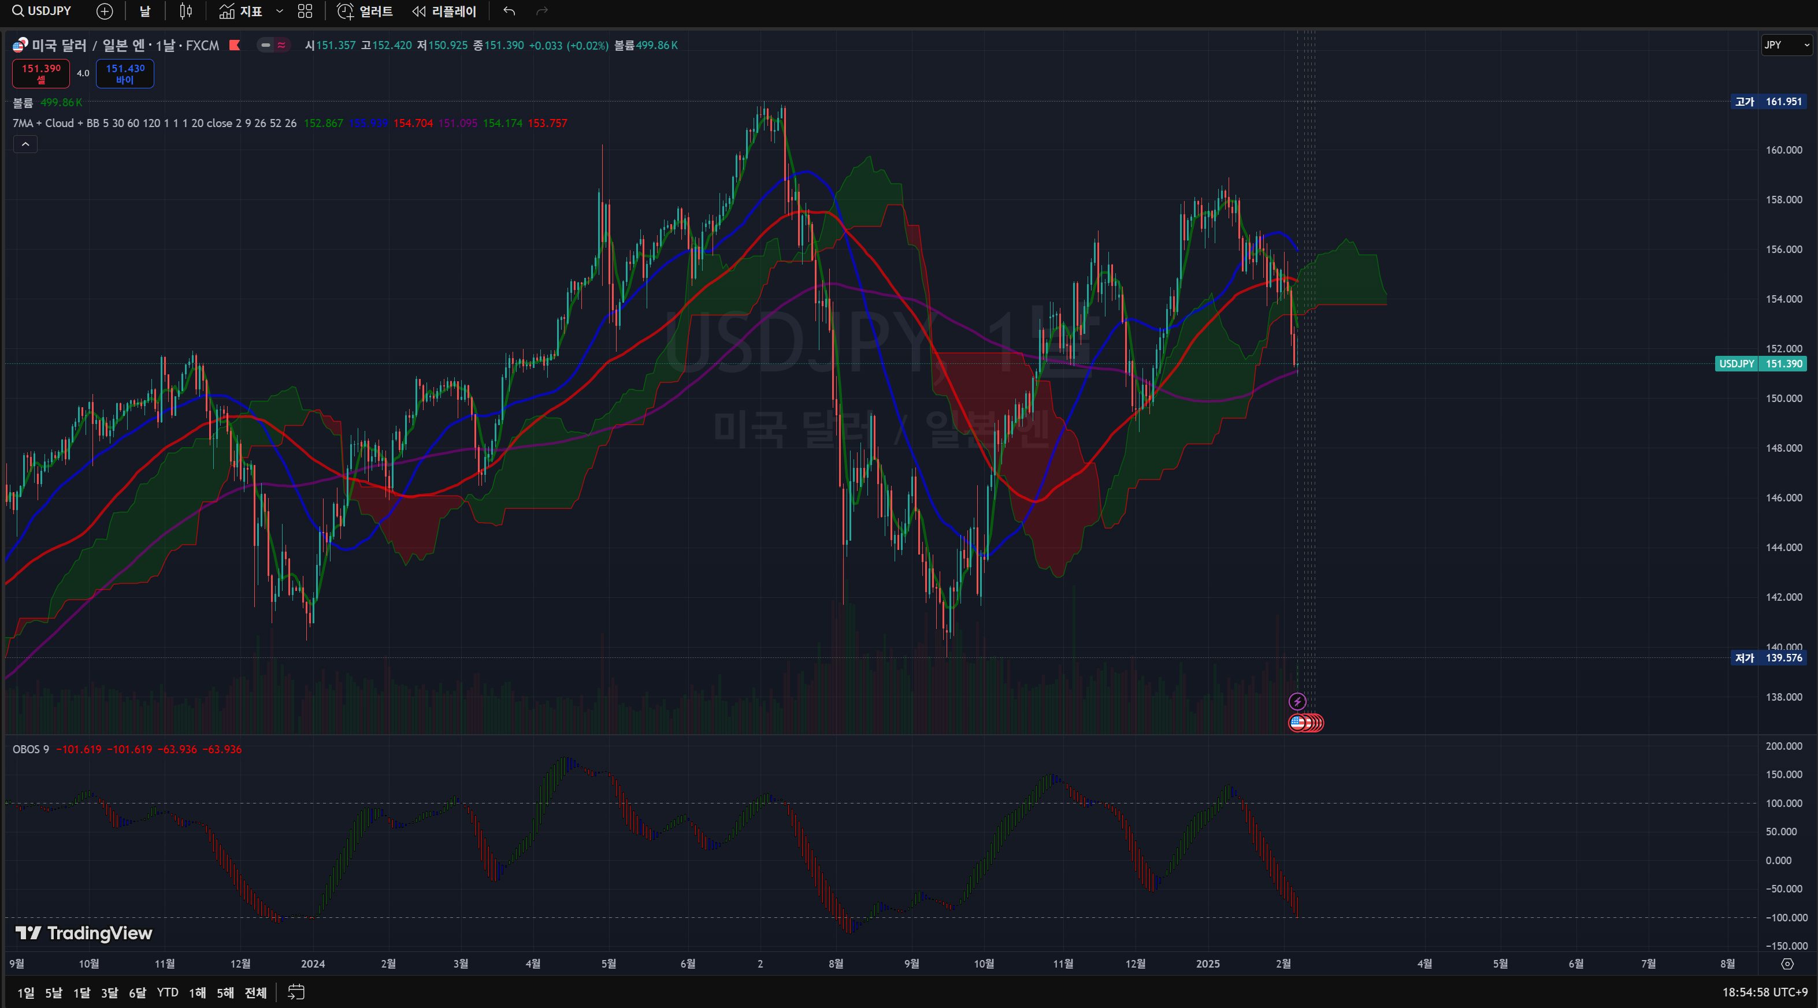The image size is (1818, 1008).
Task: Click the undo arrow icon
Action: 509,12
